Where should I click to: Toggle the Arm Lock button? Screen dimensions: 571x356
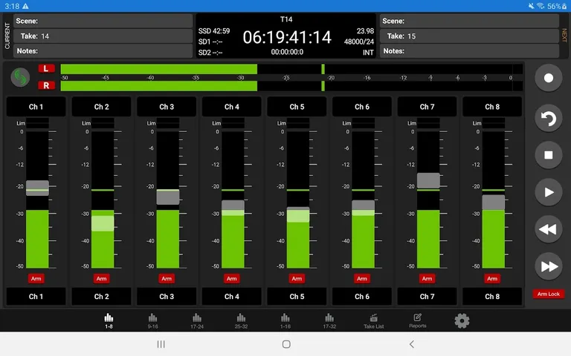[x=549, y=294]
